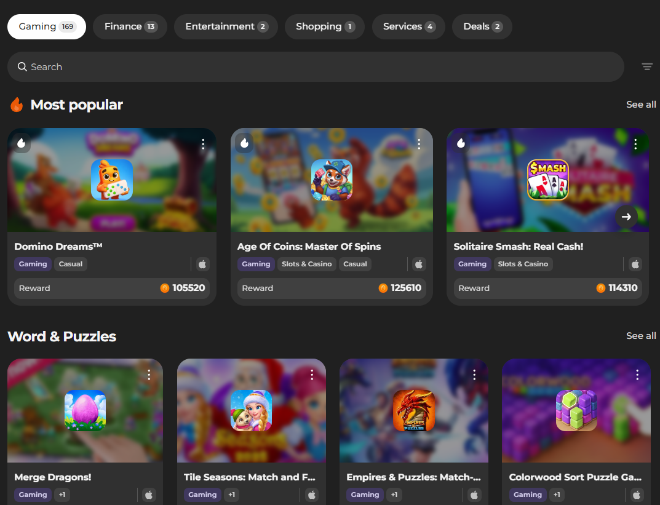
Task: Switch to the Entertainment category tab
Action: (x=226, y=26)
